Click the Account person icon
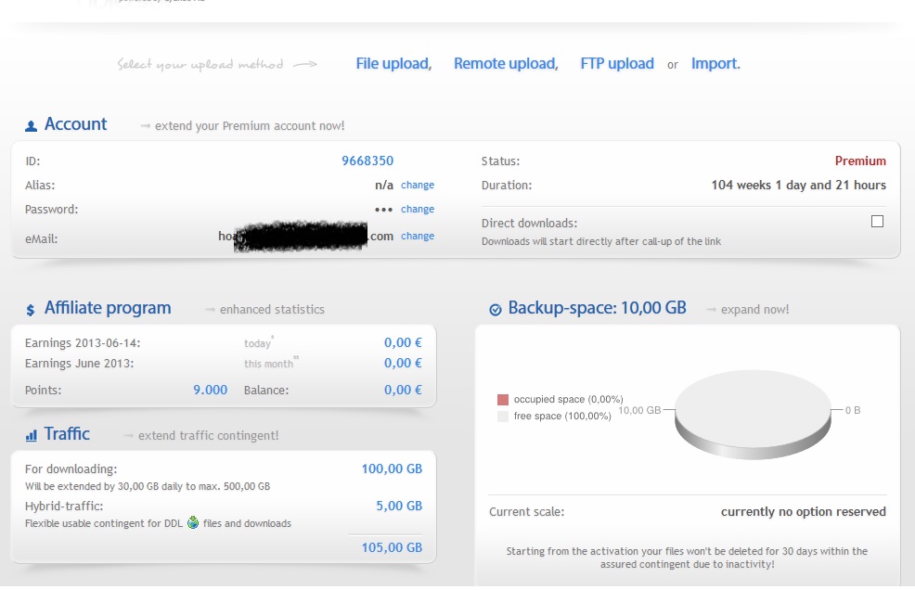Screen dimensions: 915x590 point(32,125)
